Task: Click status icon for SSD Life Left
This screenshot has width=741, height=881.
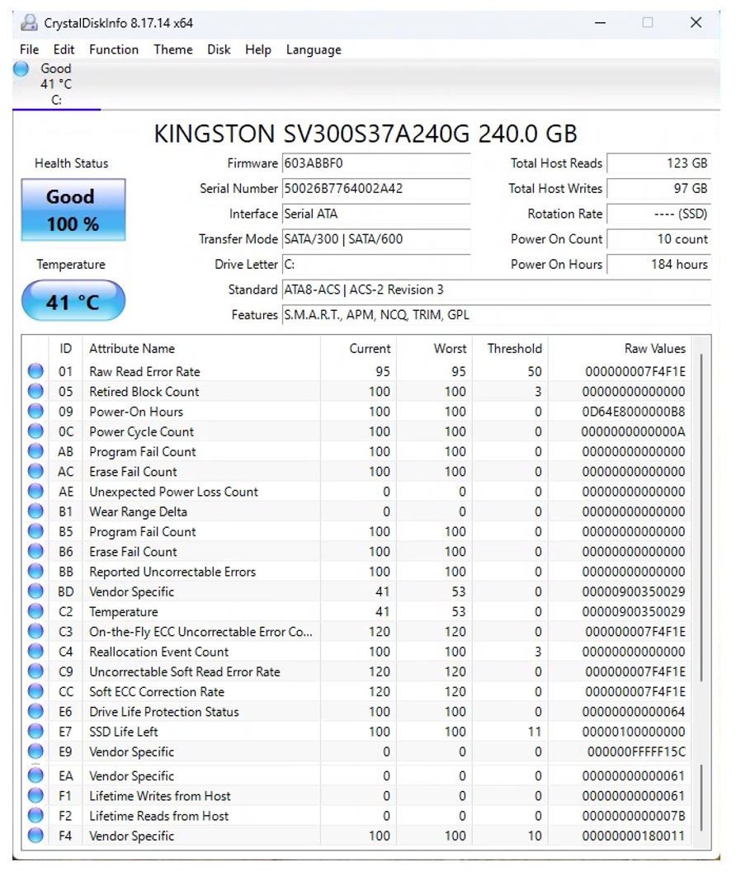Action: 35,731
